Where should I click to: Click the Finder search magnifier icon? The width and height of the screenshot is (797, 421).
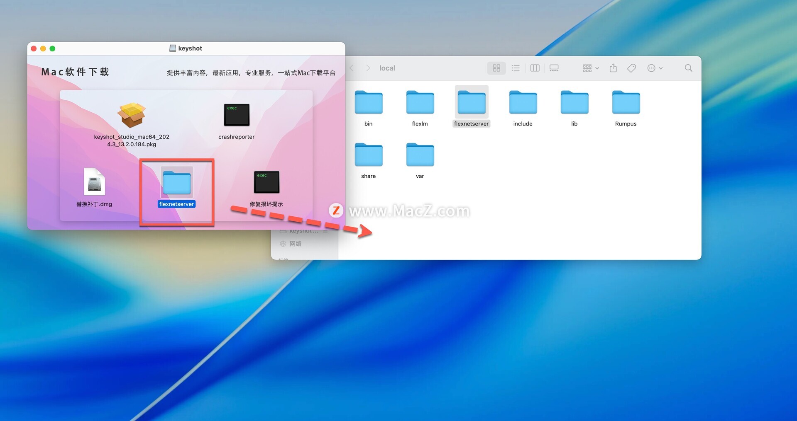(x=688, y=68)
